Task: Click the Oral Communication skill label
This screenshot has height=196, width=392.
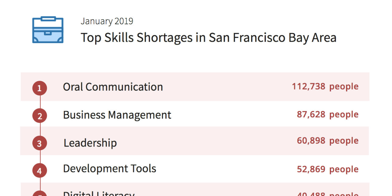Action: coord(113,87)
